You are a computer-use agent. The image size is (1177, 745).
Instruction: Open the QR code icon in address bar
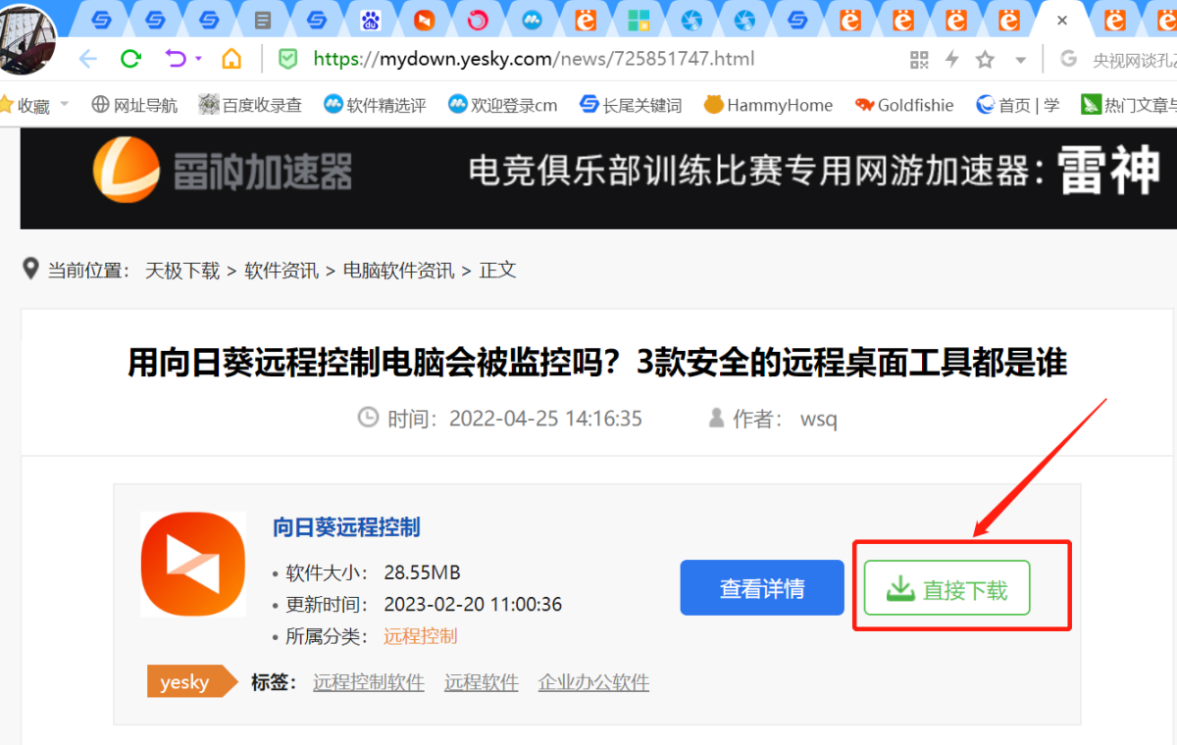tap(919, 60)
